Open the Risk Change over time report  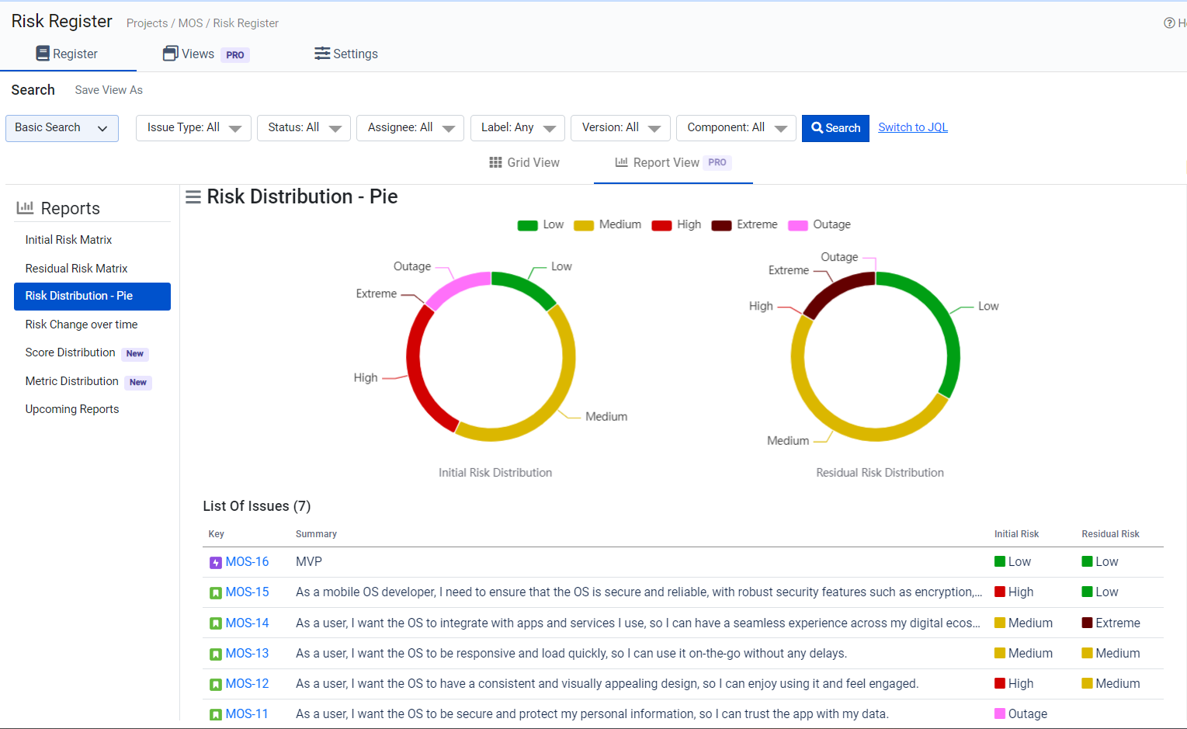(82, 325)
